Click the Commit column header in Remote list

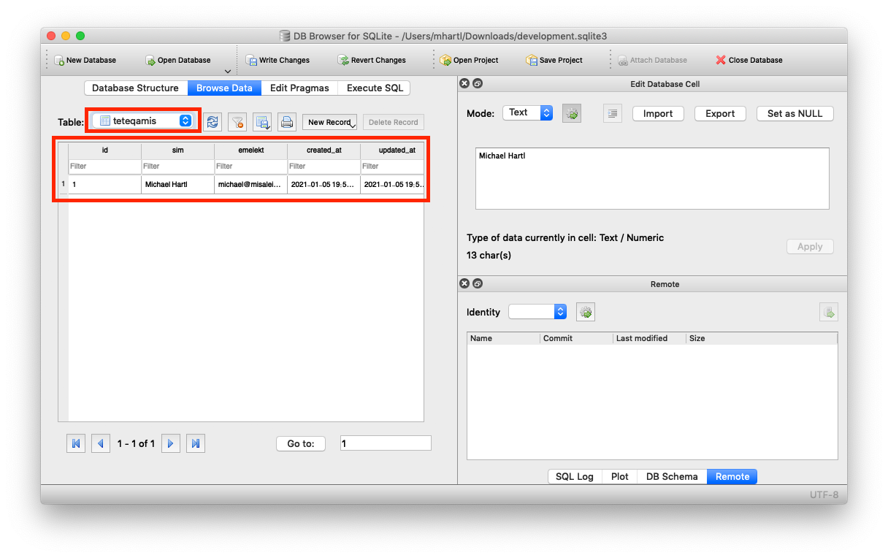pos(576,338)
